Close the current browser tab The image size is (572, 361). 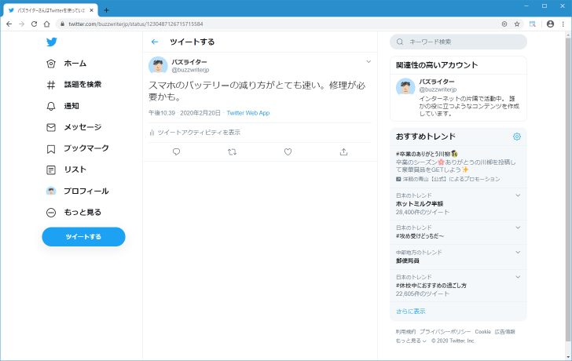pos(92,10)
